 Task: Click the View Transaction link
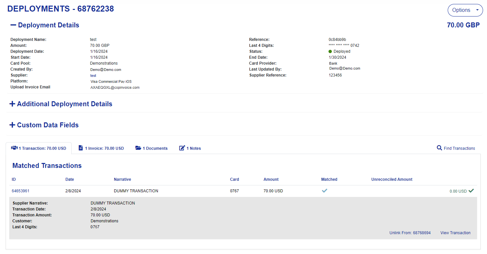coord(455,233)
